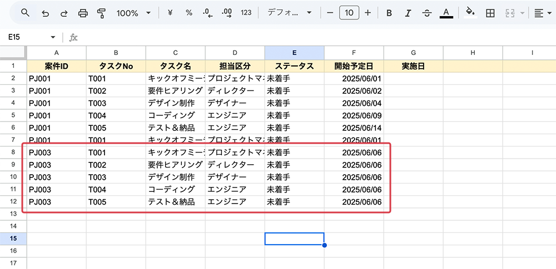
Task: Select T005 cell in row 6
Action: pos(116,128)
